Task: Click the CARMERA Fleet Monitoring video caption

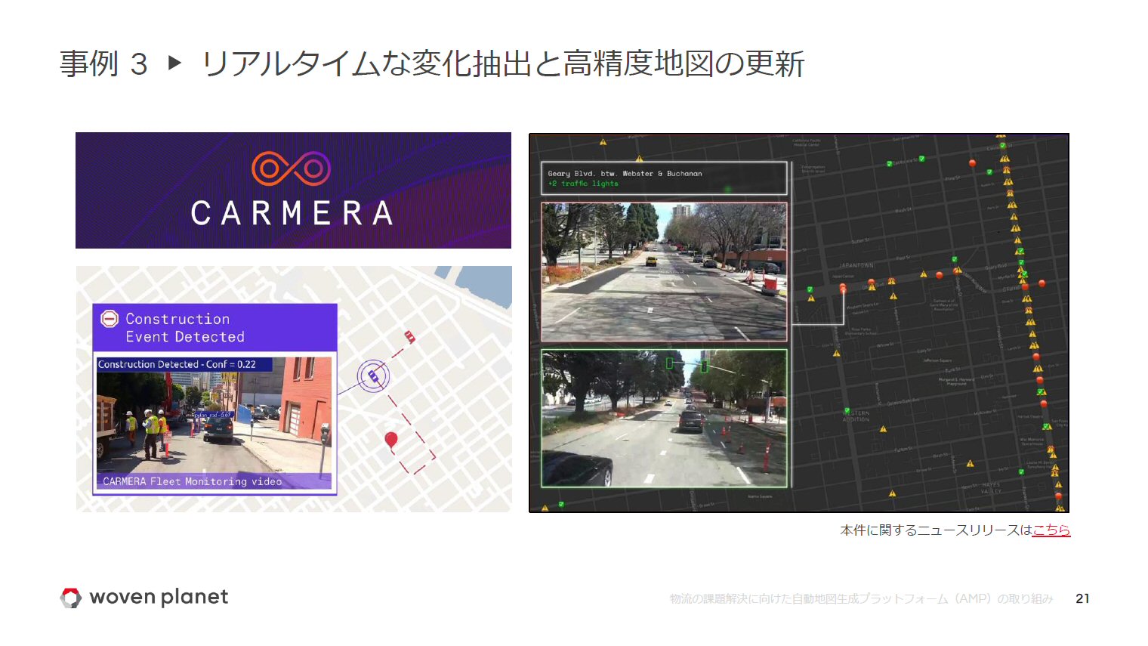Action: (193, 481)
